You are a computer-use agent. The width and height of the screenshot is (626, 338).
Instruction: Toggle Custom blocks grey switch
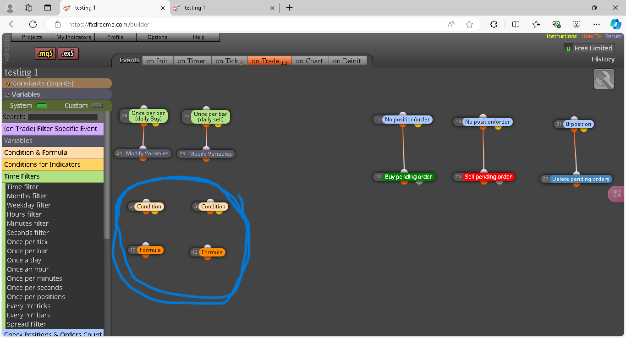97,106
